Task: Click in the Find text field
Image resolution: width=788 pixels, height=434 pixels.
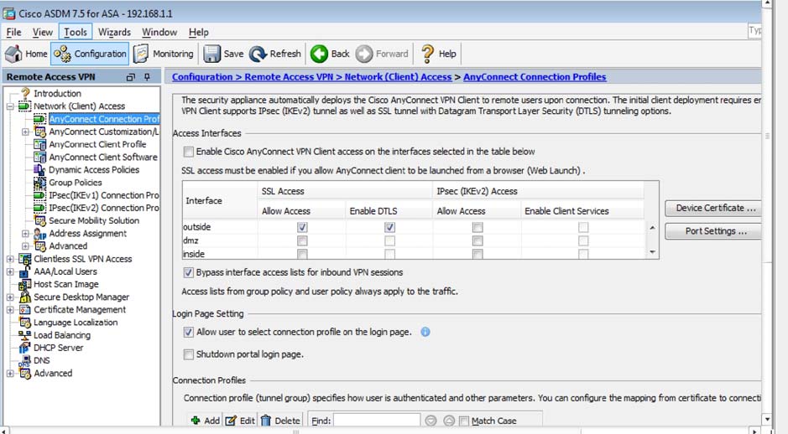Action: [x=377, y=421]
